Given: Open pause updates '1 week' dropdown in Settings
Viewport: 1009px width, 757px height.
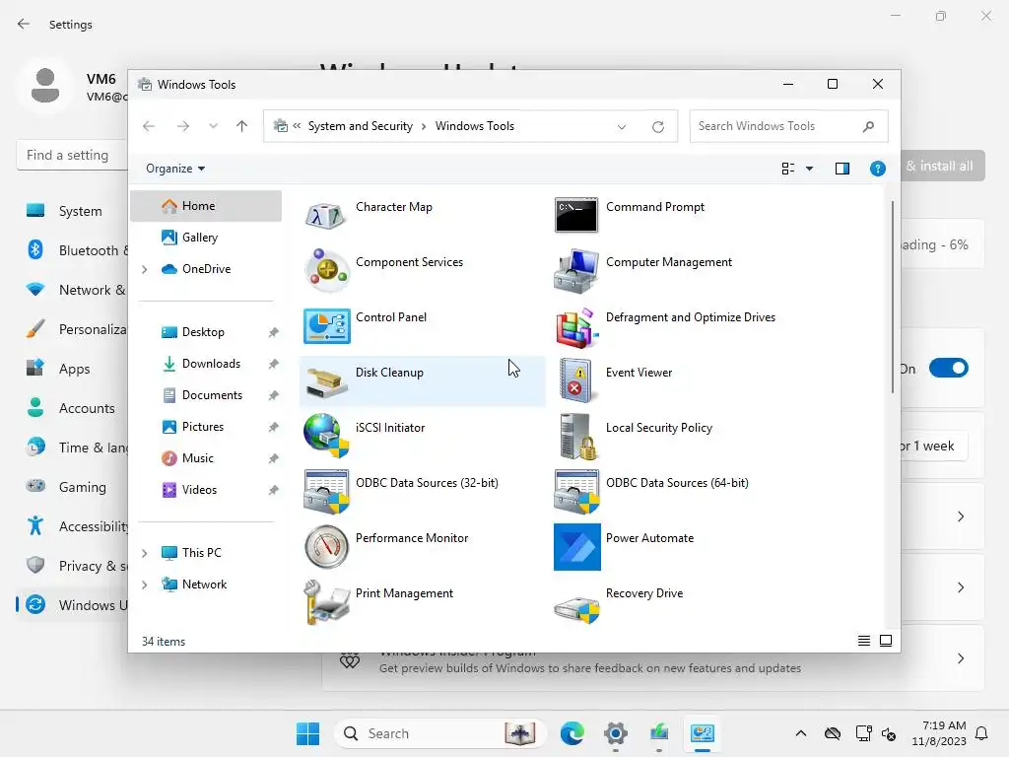Looking at the screenshot, I should click(934, 447).
